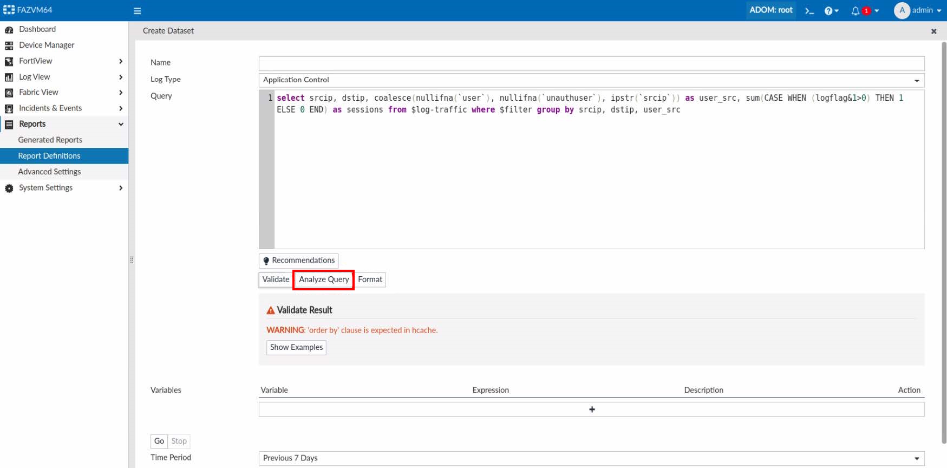Click the hamburger menu toggle icon
The width and height of the screenshot is (947, 468).
coord(137,11)
